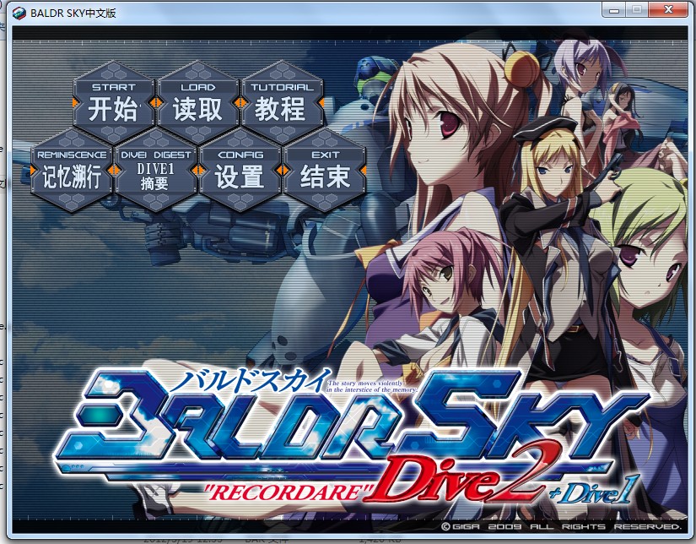Viewport: 696px width, 544px height.
Task: Choose 结束 EXIT to quit game
Action: coord(325,171)
